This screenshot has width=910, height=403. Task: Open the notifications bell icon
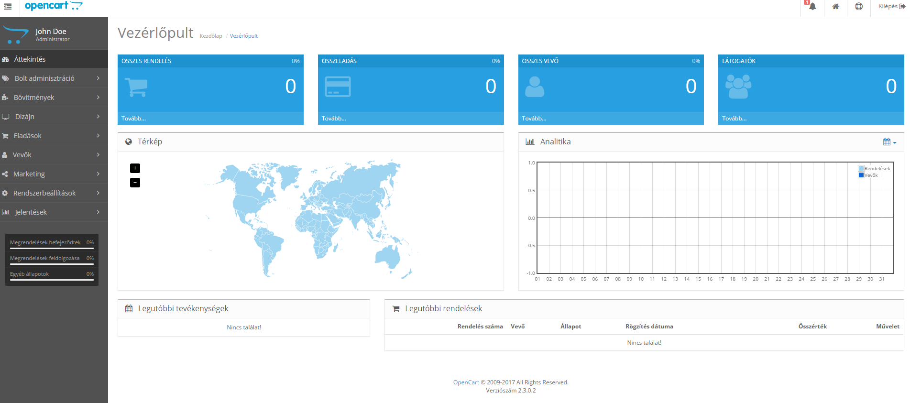[812, 7]
